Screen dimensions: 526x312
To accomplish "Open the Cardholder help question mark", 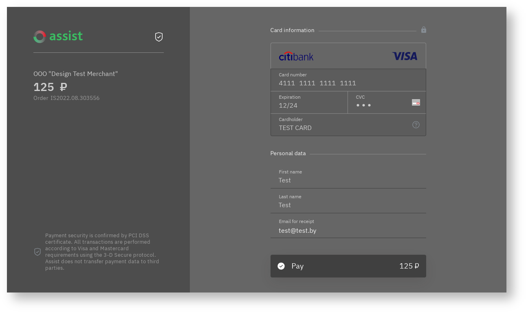I will 416,125.
